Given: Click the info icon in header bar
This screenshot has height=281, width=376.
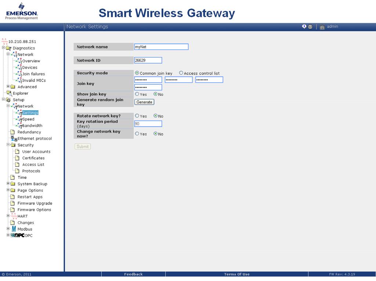Looking at the screenshot, I should [304, 26].
